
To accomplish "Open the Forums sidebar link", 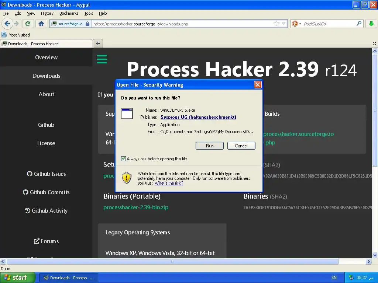I will [46, 241].
